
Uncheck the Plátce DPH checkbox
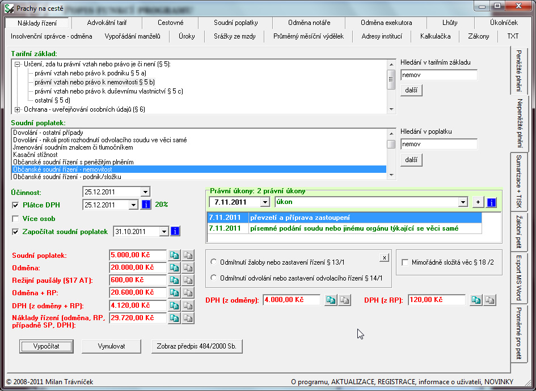click(16, 205)
